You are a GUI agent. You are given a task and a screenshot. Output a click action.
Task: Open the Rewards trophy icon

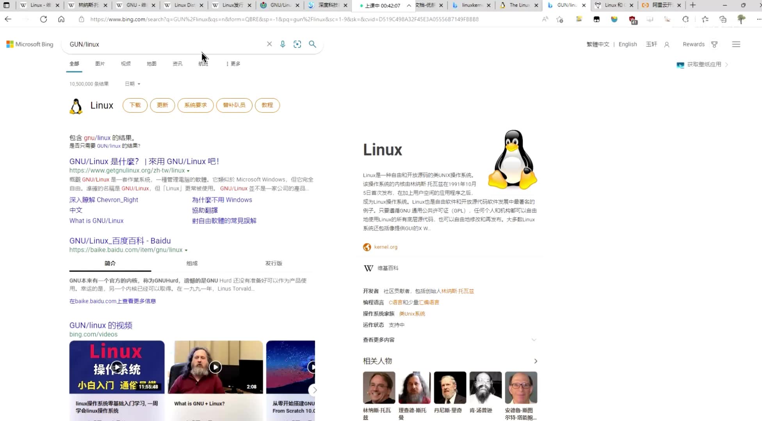714,44
